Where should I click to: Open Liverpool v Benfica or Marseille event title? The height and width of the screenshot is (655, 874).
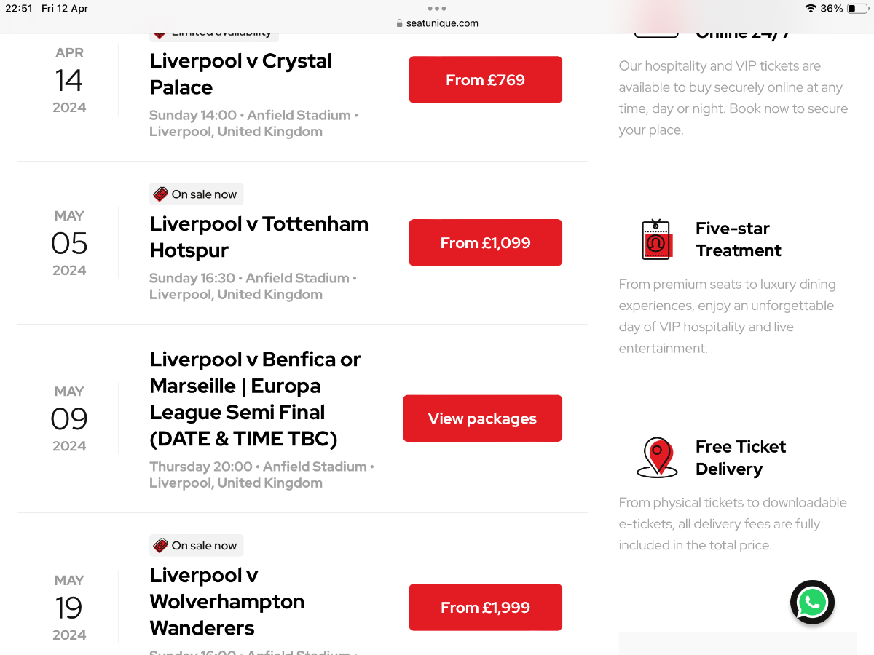click(x=255, y=400)
